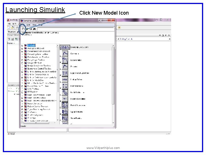Click the Model Verification library icon
The image size is (206, 155).
coord(65,92)
